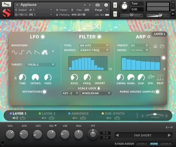
Task: Open ARP preset folder icon
Action: (162, 46)
